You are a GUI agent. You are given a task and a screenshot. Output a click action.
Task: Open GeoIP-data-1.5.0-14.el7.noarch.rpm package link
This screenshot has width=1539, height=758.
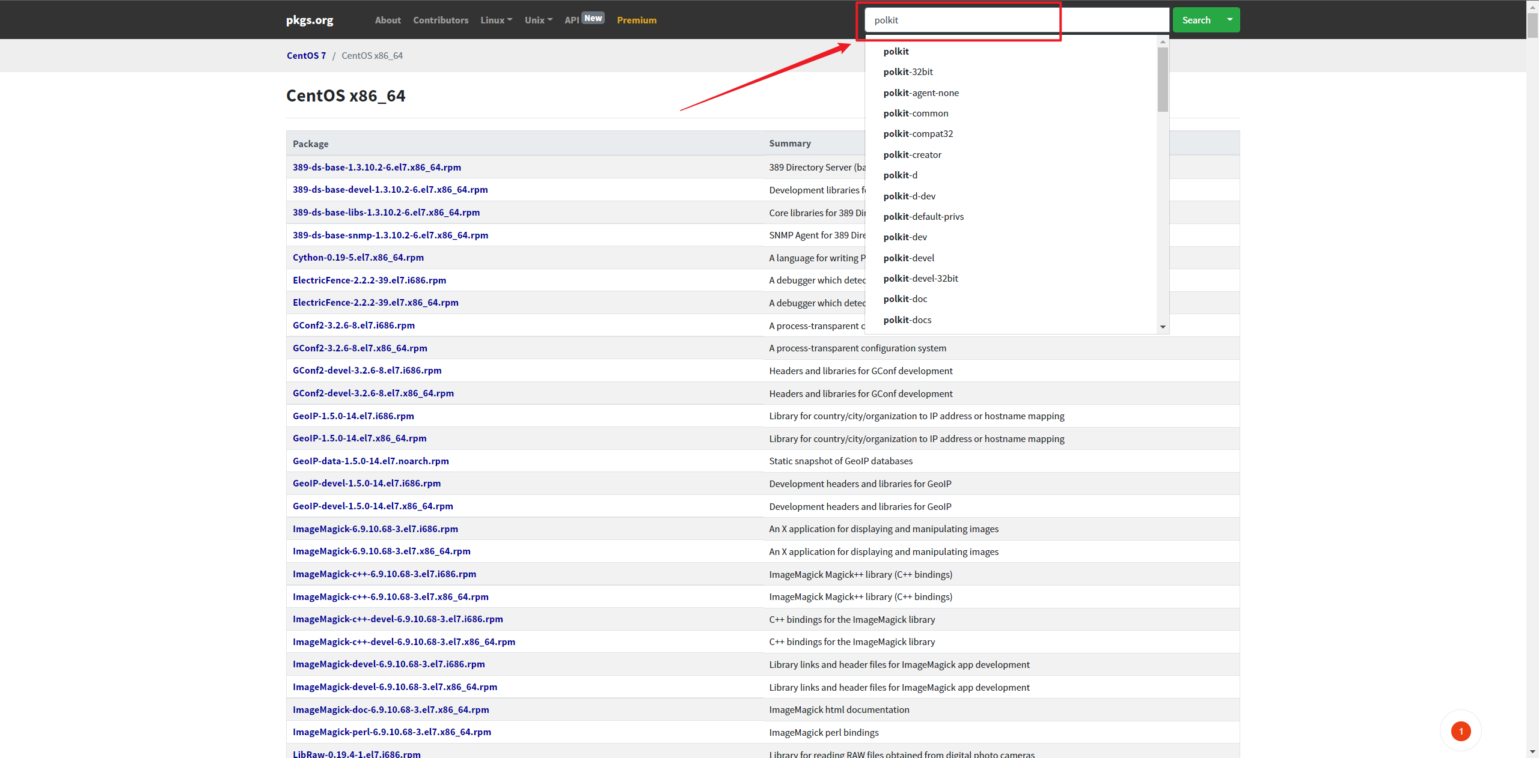click(x=370, y=461)
